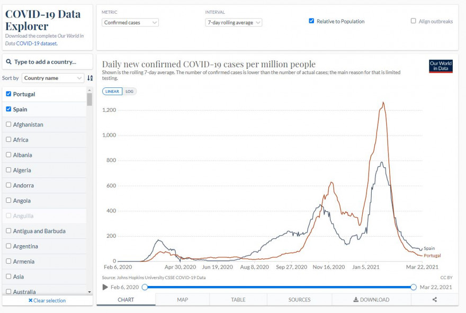466x313 pixels.
Task: Switch the chart scale to LOG
Action: coord(129,91)
